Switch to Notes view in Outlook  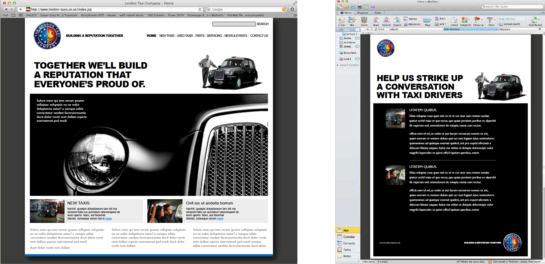click(x=348, y=256)
